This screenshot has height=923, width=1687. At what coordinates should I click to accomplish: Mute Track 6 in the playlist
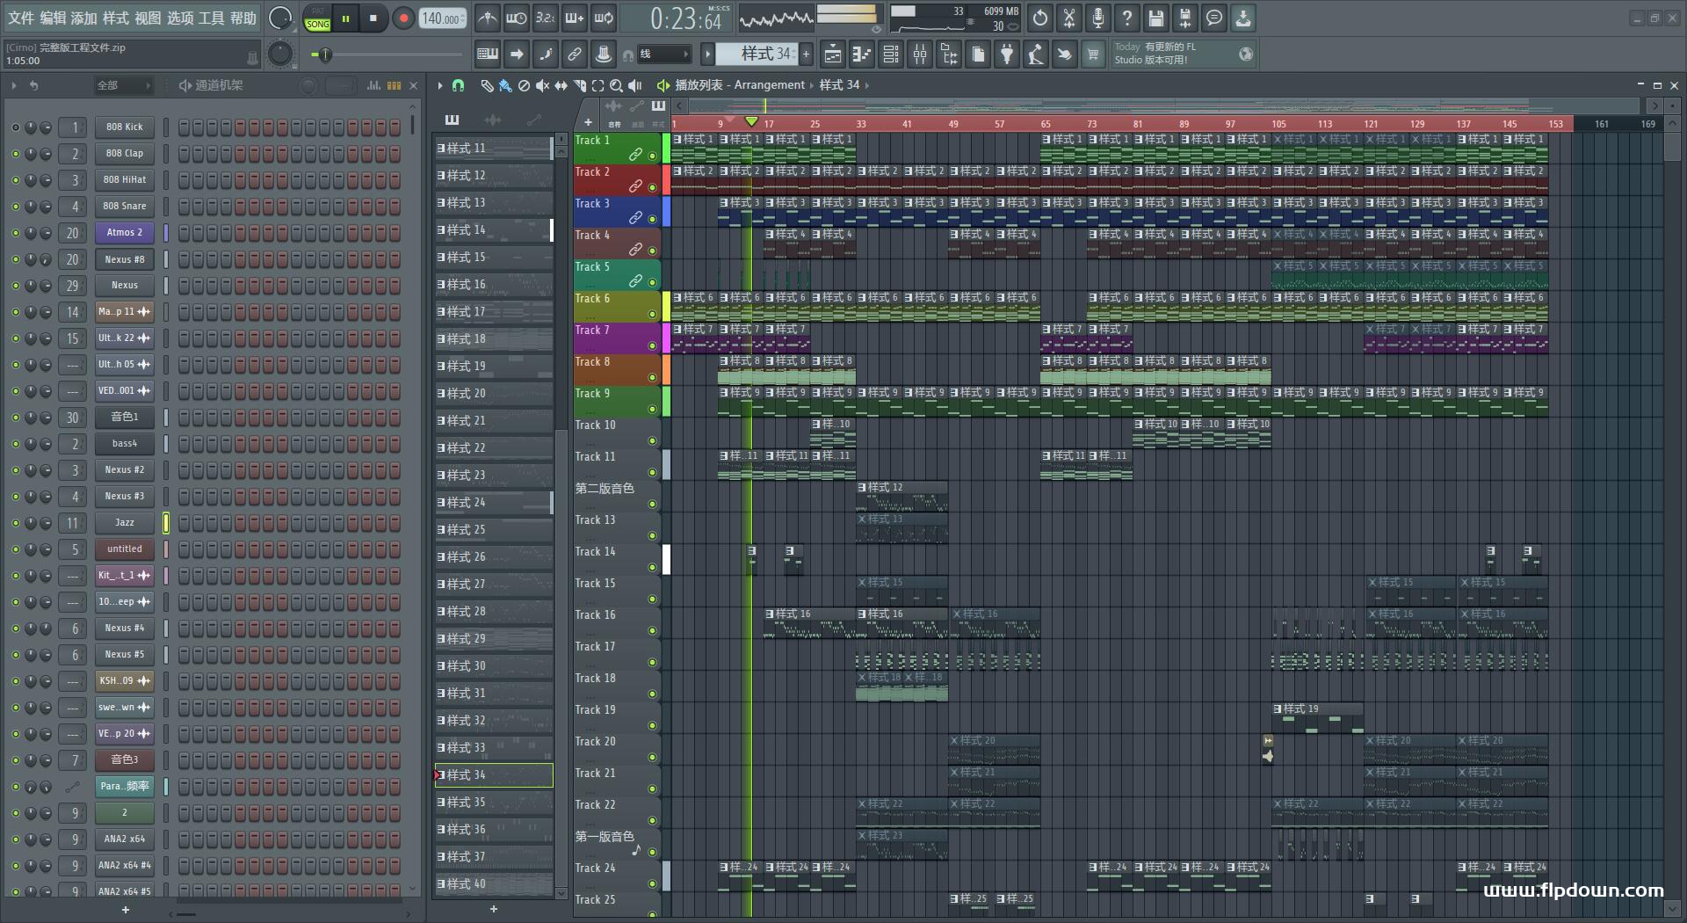652,314
